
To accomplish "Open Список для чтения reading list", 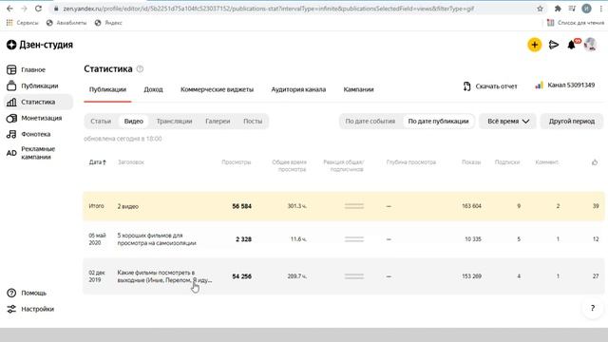I will (x=576, y=23).
